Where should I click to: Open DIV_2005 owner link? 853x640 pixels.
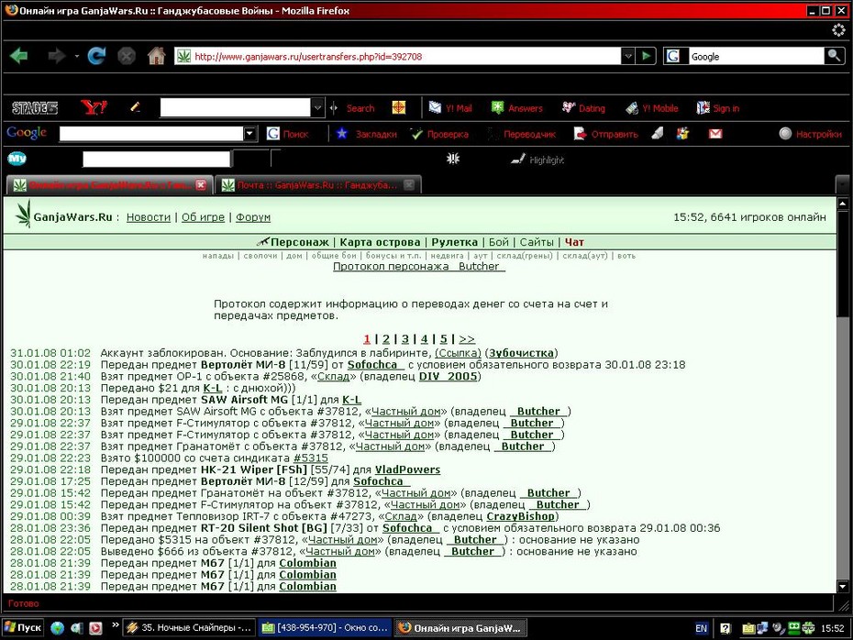click(x=449, y=376)
